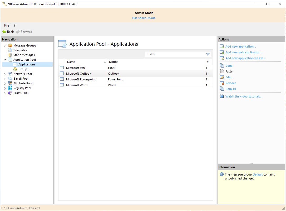
Task: Click the Copy ID icon
Action: point(221,89)
